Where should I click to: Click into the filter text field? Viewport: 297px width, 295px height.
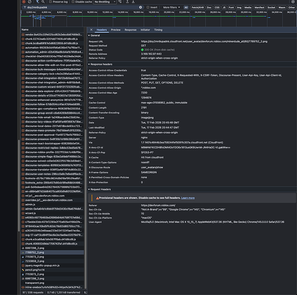tap(83, 7)
